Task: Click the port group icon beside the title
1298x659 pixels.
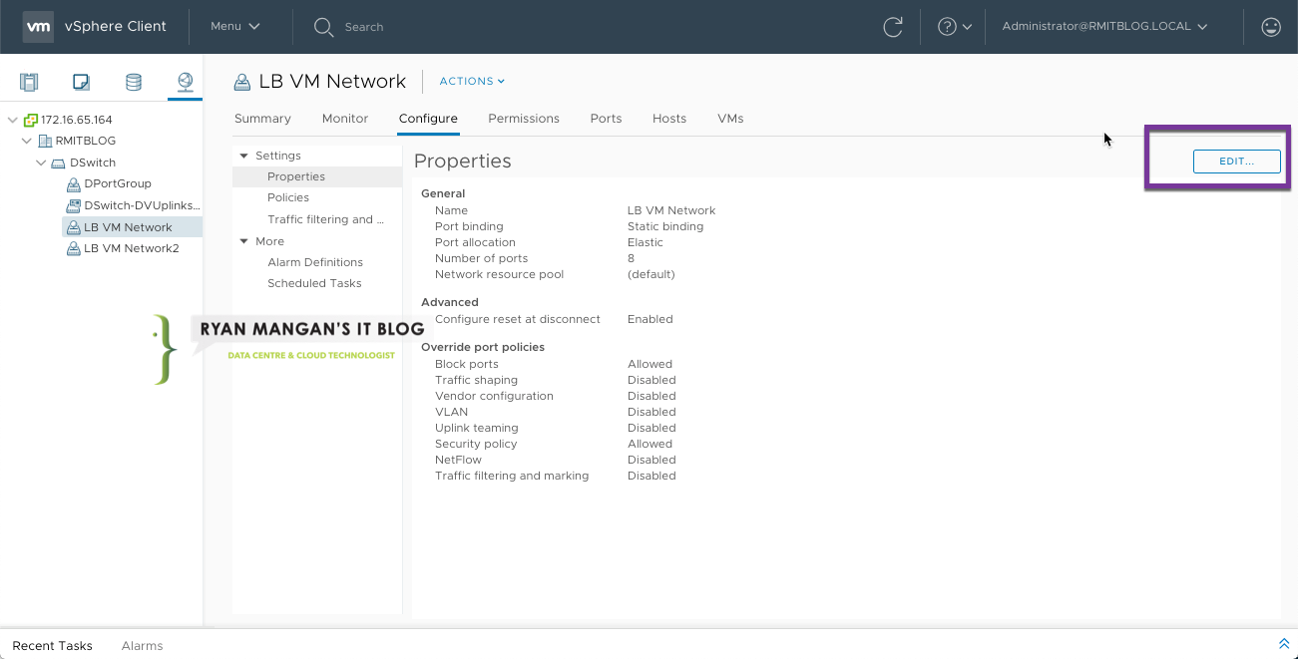Action: pos(242,82)
